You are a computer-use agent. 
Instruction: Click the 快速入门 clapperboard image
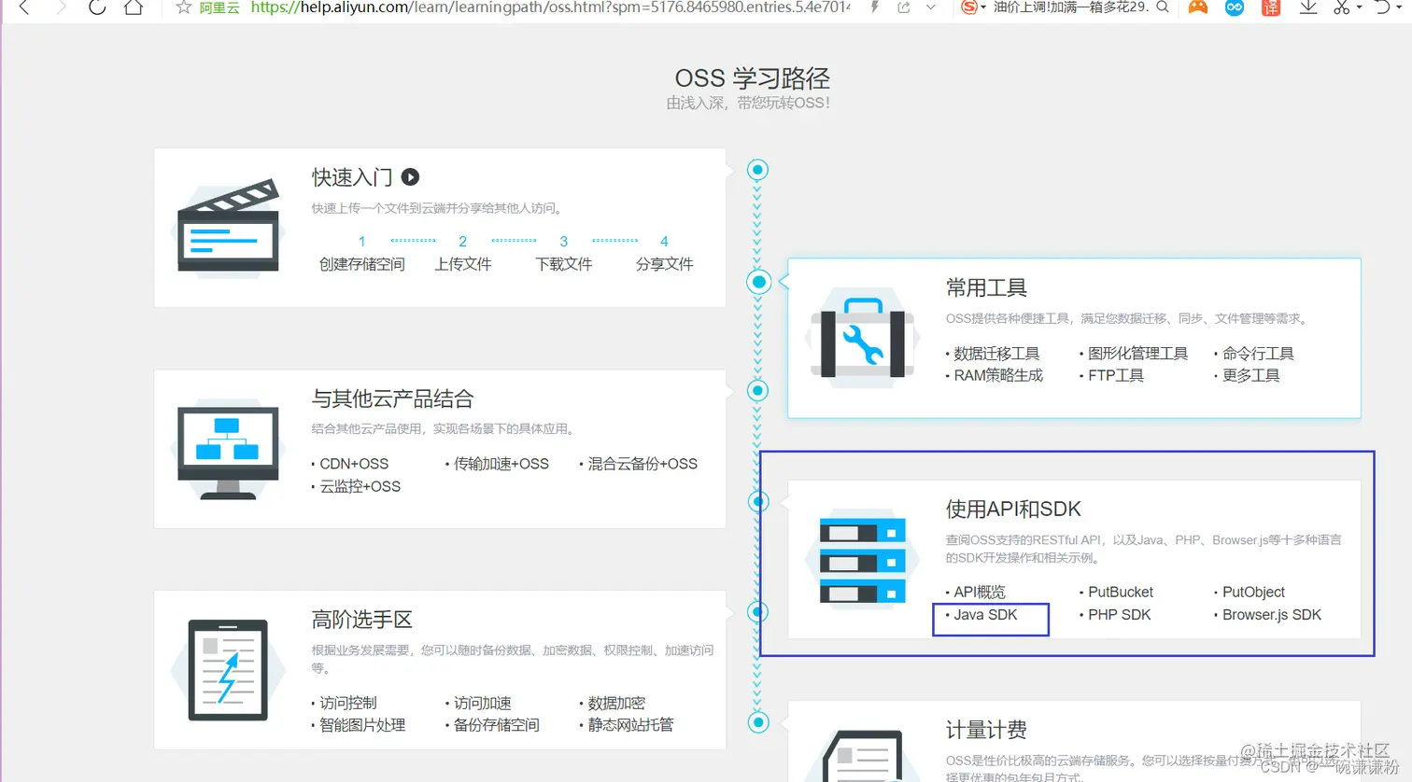point(228,228)
